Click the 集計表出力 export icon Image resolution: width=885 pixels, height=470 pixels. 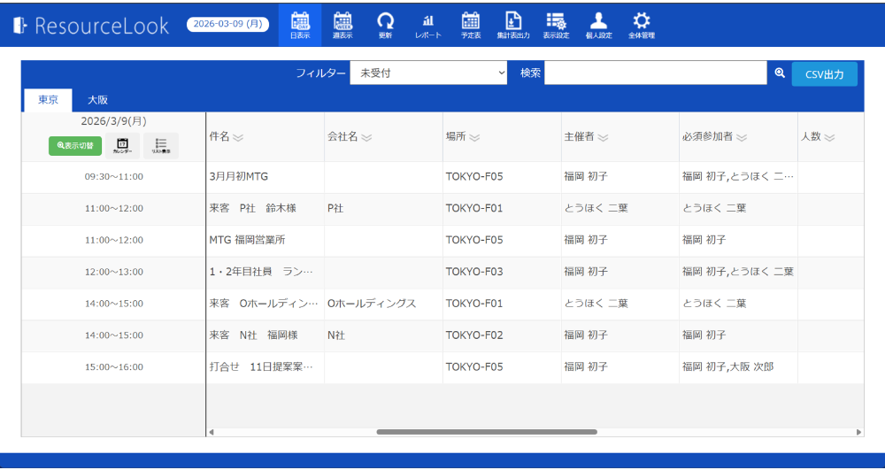(513, 25)
